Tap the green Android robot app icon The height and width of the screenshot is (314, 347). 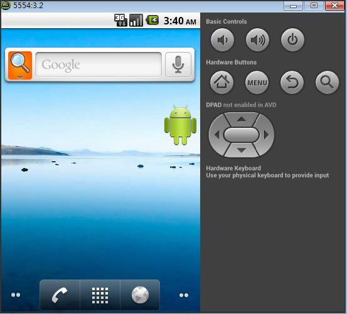[180, 125]
